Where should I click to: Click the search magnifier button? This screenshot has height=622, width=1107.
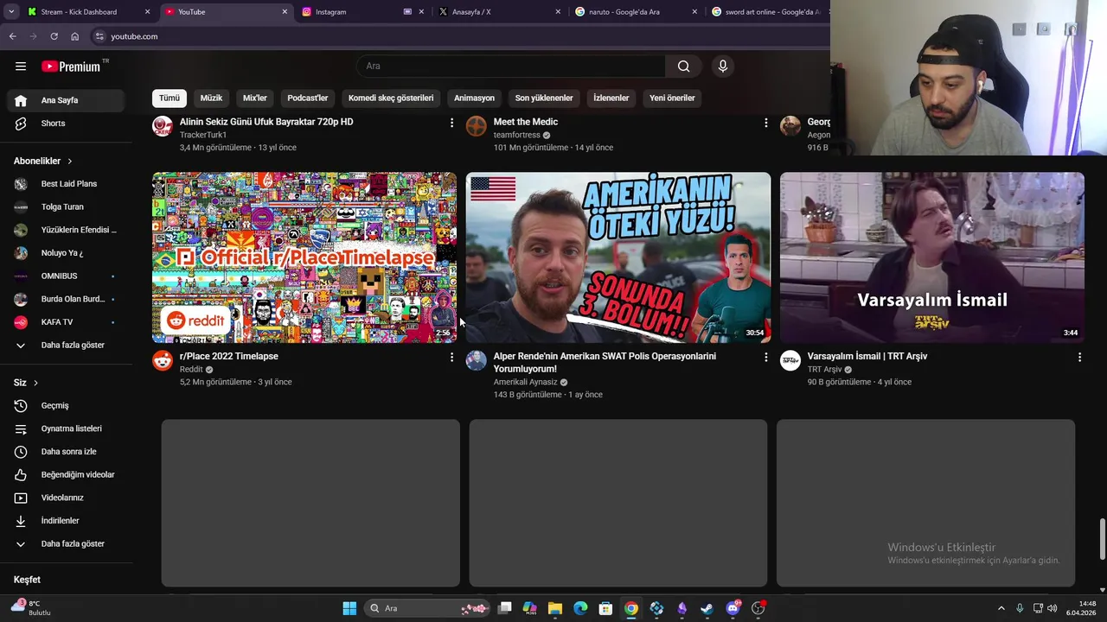pyautogui.click(x=683, y=67)
